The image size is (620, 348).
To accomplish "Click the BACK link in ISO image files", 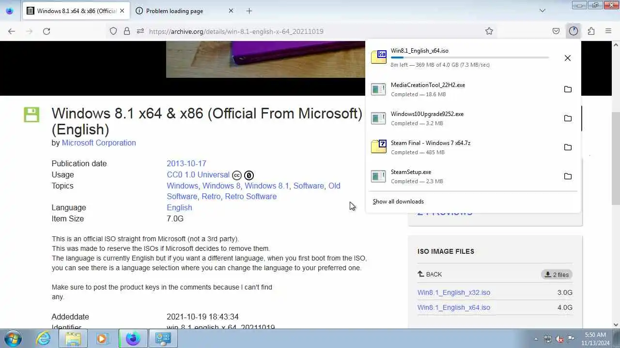I will click(430, 274).
